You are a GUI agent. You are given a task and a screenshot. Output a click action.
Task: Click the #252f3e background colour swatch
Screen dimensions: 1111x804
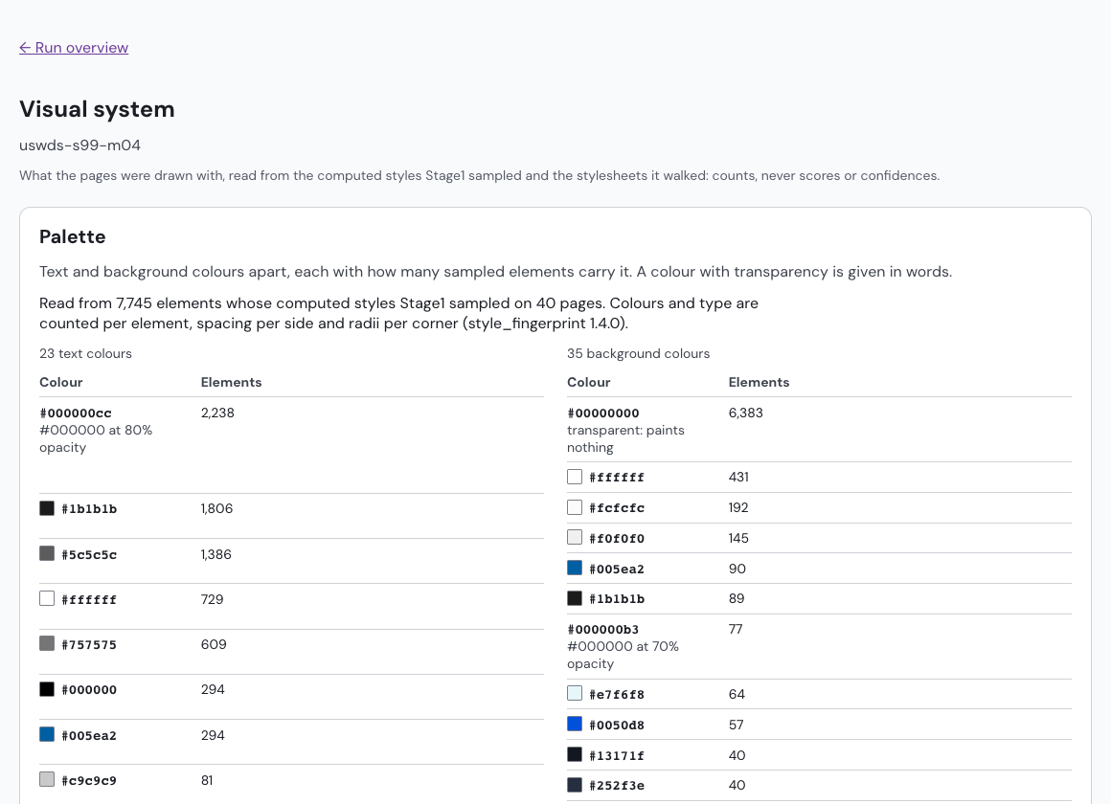pos(575,784)
